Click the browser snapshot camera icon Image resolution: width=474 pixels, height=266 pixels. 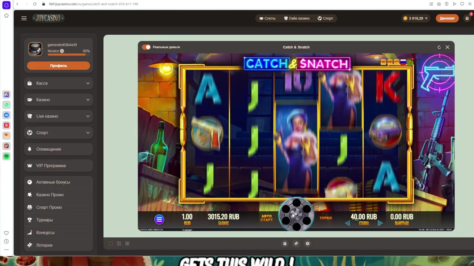439,4
